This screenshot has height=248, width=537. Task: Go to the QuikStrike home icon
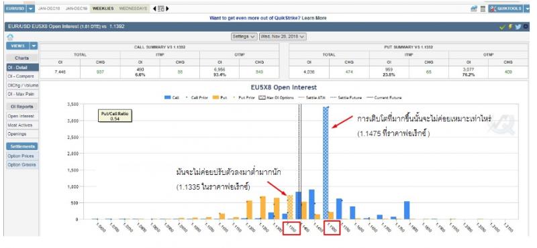point(10,37)
